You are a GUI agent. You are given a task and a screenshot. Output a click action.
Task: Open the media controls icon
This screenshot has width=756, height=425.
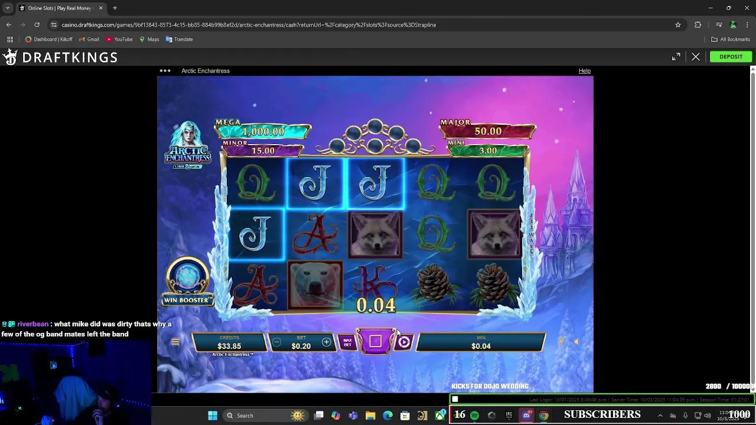719,25
